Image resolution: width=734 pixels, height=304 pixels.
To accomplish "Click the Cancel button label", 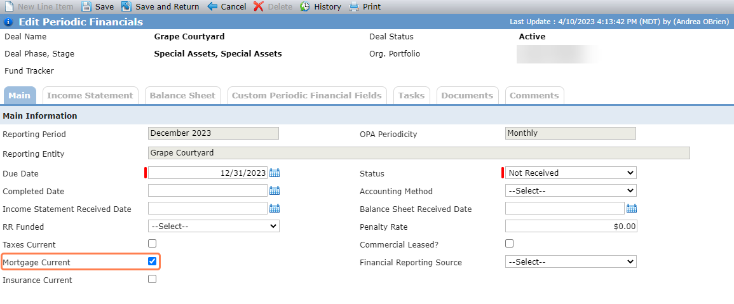I will point(234,7).
